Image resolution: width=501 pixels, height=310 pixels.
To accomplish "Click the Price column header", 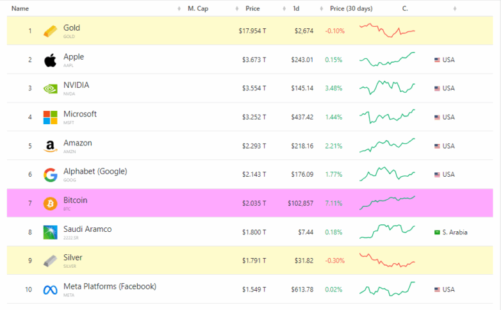I will tap(252, 8).
